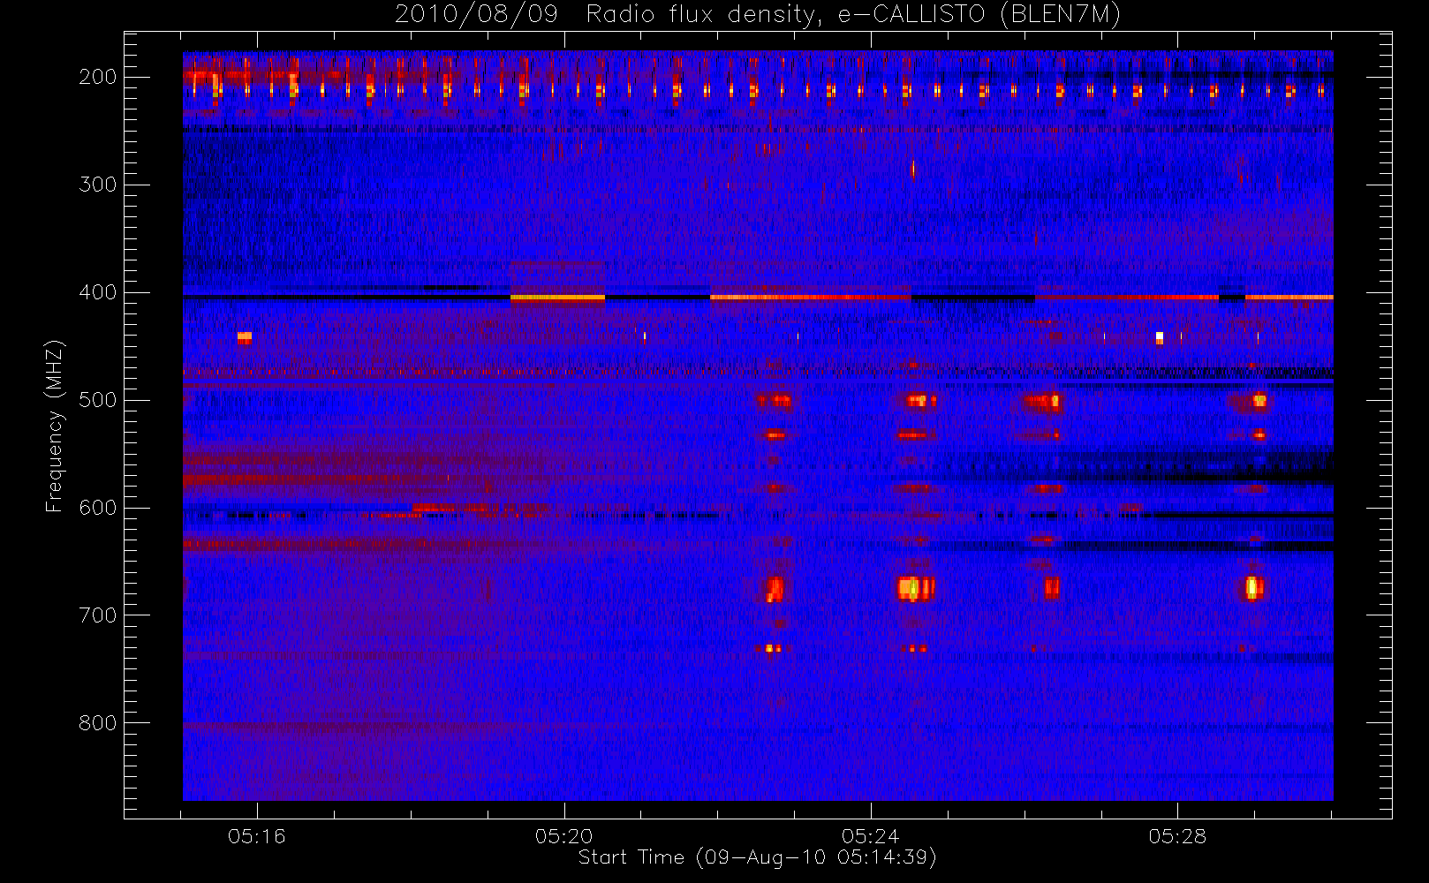Click the 500 frequency tick label

98,400
